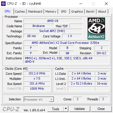Click the Validate button
113x113 pixels.
80,109
